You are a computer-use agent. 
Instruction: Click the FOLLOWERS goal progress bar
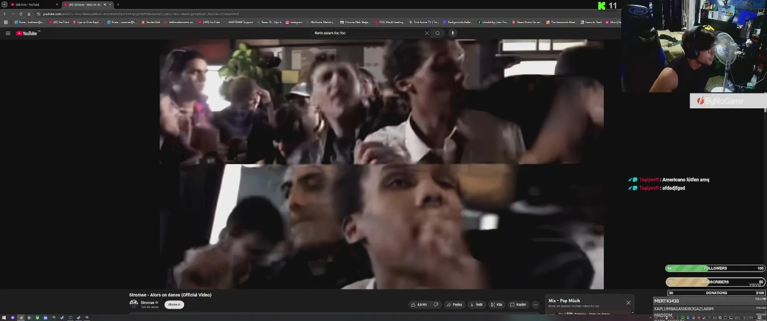[715, 268]
